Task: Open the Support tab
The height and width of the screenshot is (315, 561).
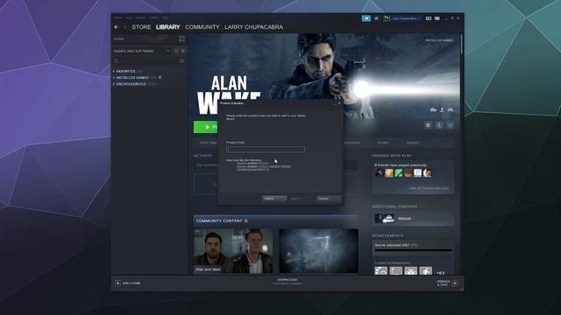Action: click(413, 143)
